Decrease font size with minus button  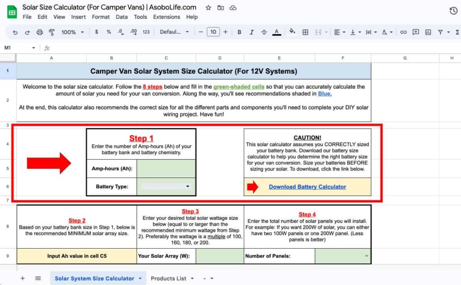201,32
